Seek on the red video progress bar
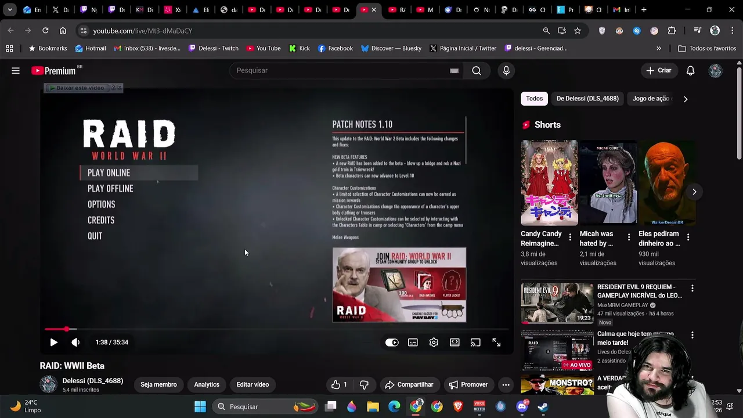 [277, 329]
